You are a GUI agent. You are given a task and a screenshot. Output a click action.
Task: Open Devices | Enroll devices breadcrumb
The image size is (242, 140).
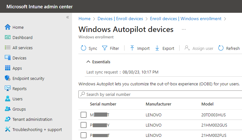pyautogui.click(x=120, y=19)
